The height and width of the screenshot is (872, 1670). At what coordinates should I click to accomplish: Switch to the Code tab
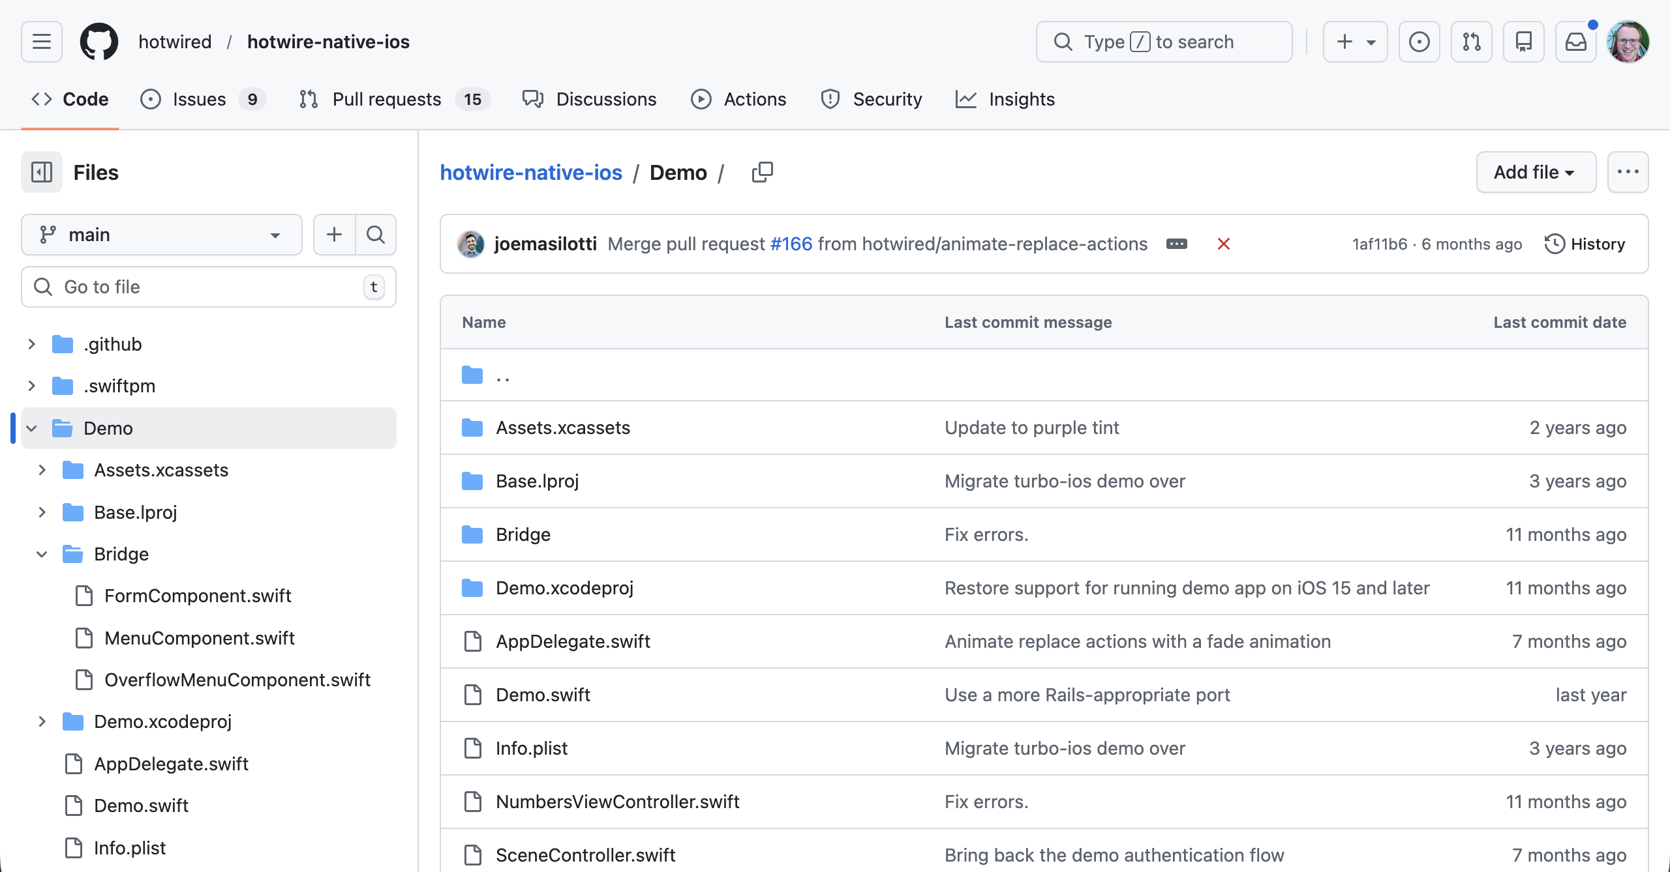70,99
